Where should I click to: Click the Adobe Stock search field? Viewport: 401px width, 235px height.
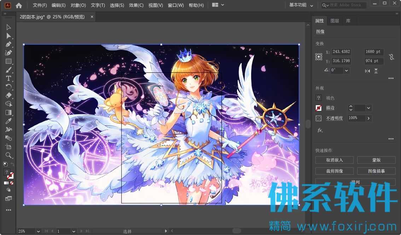[x=344, y=5]
